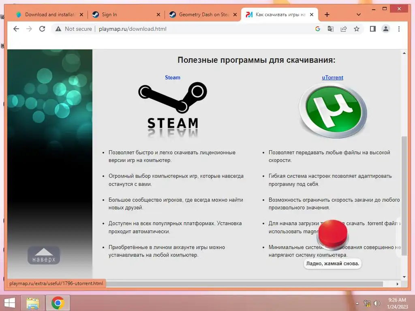Push the big red round button

(x=333, y=234)
